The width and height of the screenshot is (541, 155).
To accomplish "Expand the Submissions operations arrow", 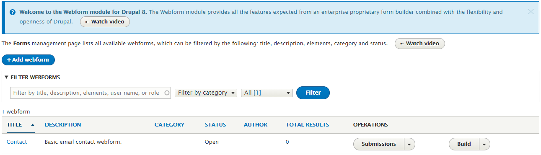I will tap(409, 144).
